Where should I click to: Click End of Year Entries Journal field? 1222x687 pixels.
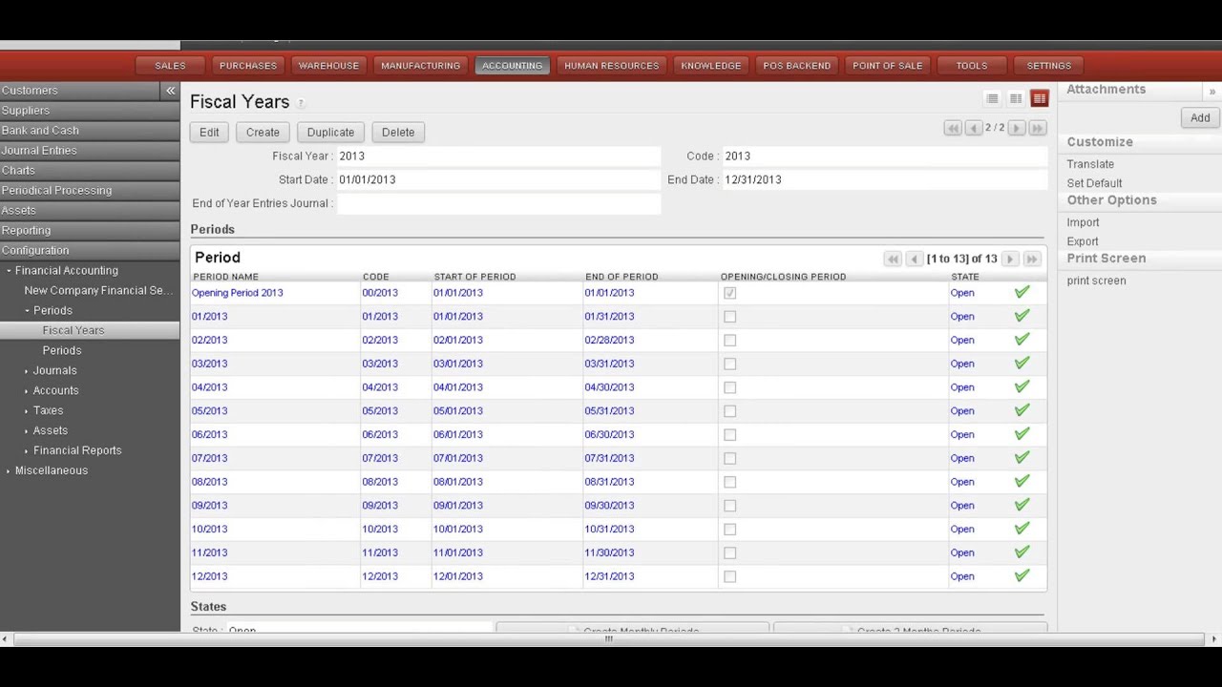tap(498, 203)
